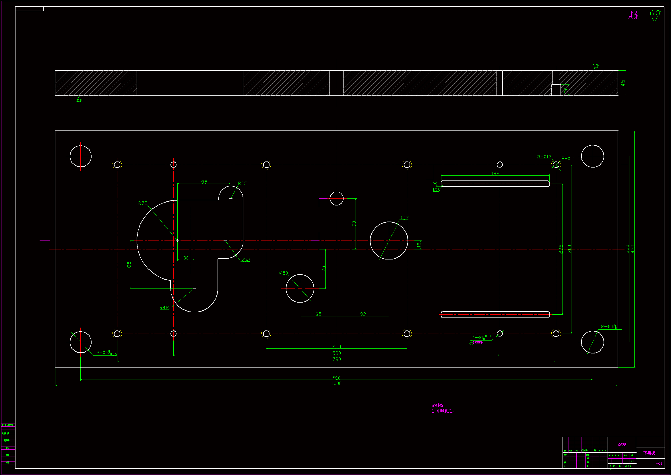Select the R32 radius label

coord(245,259)
